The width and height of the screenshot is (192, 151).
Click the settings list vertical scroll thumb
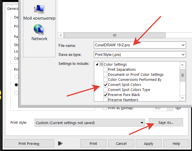[182, 75]
